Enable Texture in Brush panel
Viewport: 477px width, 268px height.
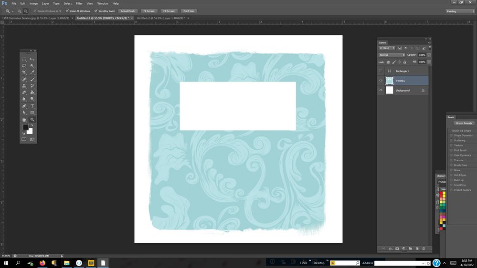[x=451, y=145]
